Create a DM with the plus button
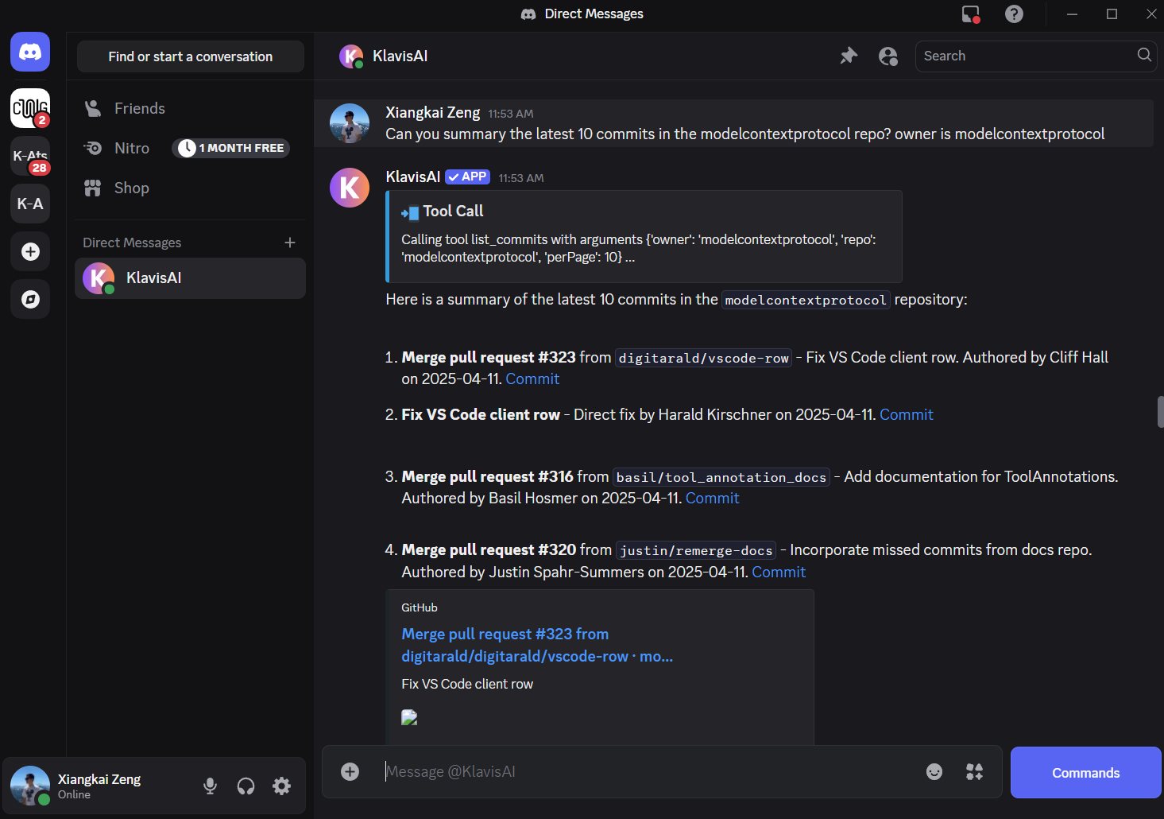This screenshot has width=1164, height=819. [290, 243]
